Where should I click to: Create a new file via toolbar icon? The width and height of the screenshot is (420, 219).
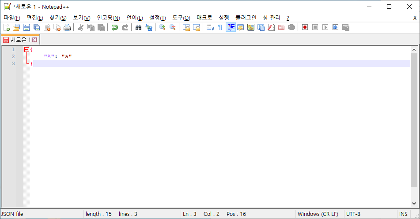coord(7,27)
